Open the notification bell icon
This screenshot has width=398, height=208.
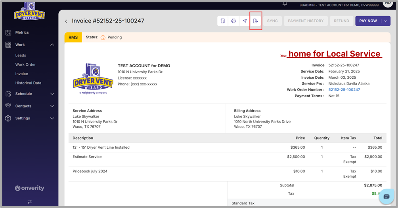[x=285, y=4]
